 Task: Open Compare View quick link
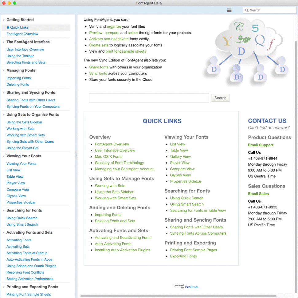[182, 169]
